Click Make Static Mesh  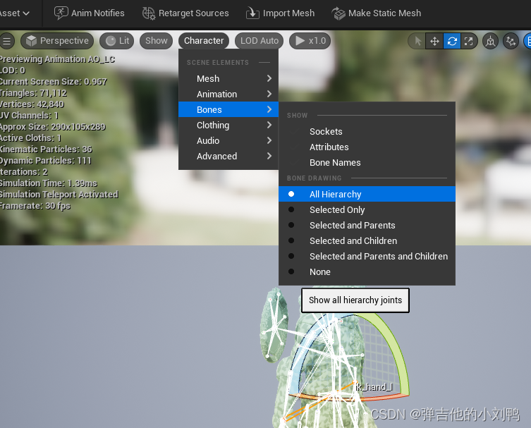click(x=377, y=13)
